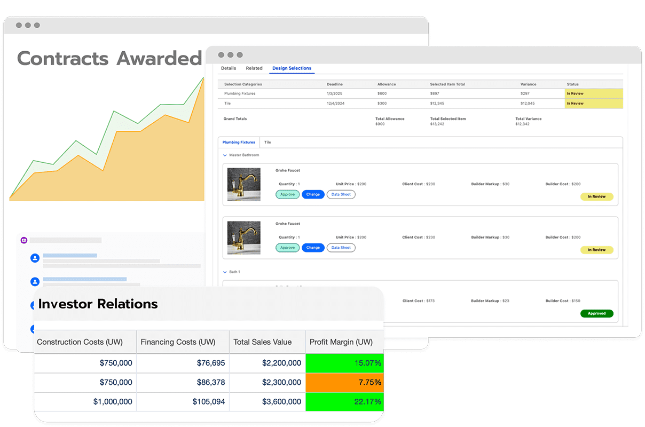Collapse the Bath 1 section chevron
This screenshot has width=645, height=427.
coord(225,272)
